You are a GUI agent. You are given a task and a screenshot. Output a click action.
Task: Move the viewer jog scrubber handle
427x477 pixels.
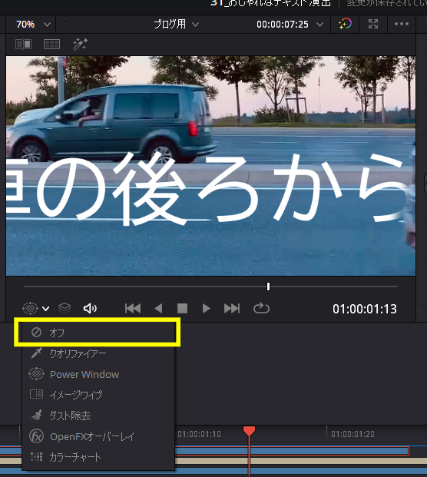click(x=268, y=287)
